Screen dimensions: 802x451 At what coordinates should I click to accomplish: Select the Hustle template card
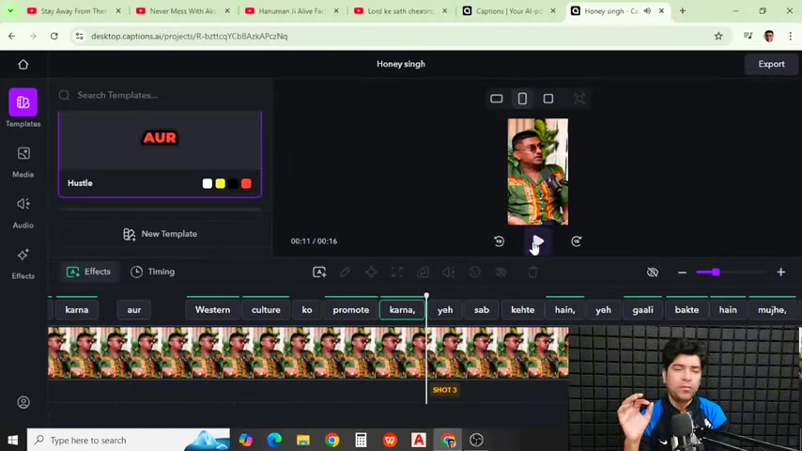coord(160,154)
